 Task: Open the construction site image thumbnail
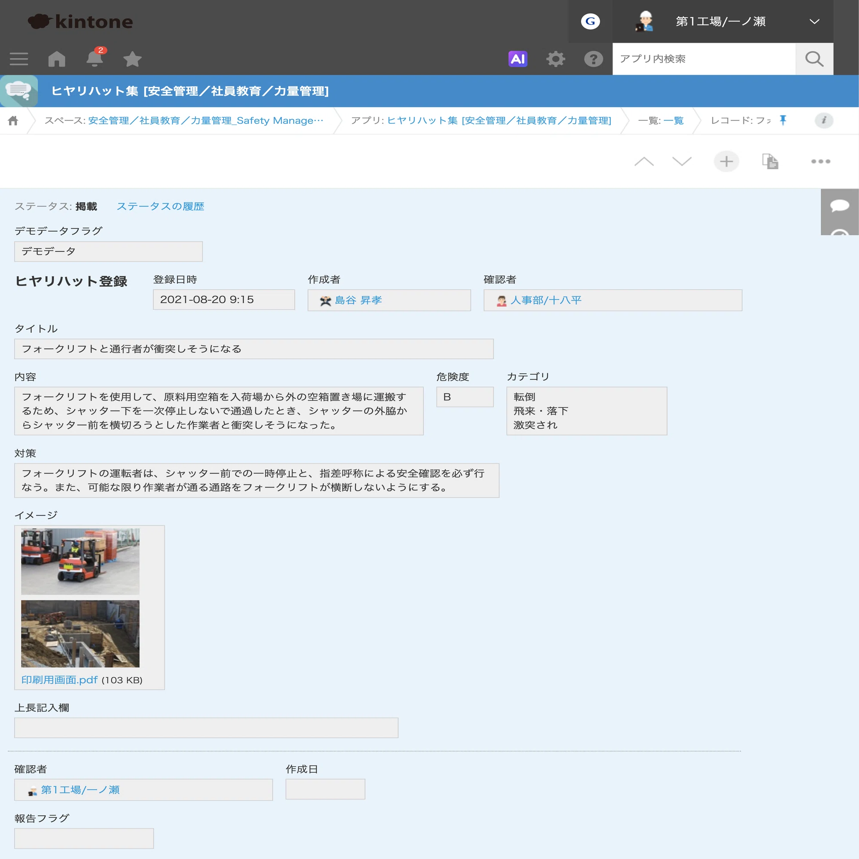click(80, 634)
